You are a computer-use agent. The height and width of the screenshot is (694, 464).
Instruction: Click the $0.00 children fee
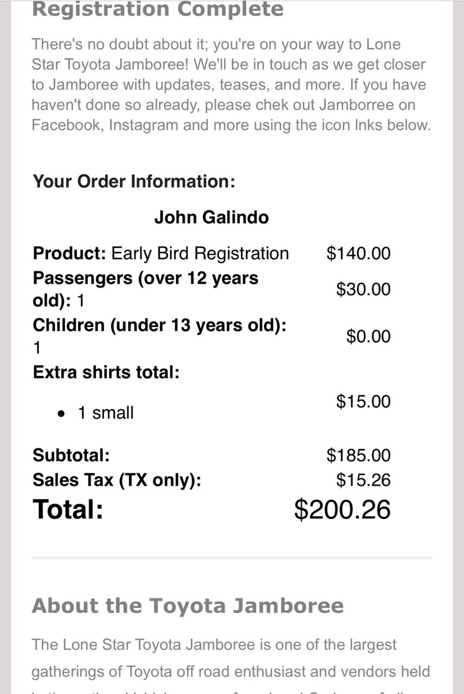click(x=369, y=336)
